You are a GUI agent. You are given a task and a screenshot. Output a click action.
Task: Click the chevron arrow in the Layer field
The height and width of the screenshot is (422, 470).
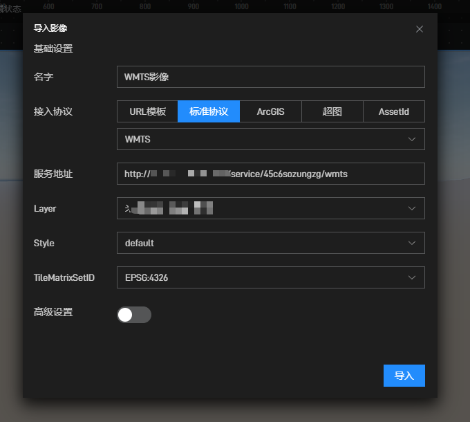tap(413, 208)
